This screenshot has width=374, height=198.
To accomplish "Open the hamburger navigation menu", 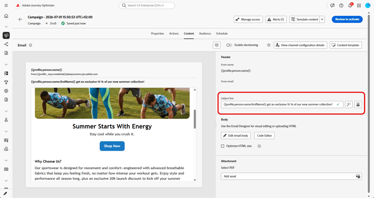I will [x=6, y=5].
